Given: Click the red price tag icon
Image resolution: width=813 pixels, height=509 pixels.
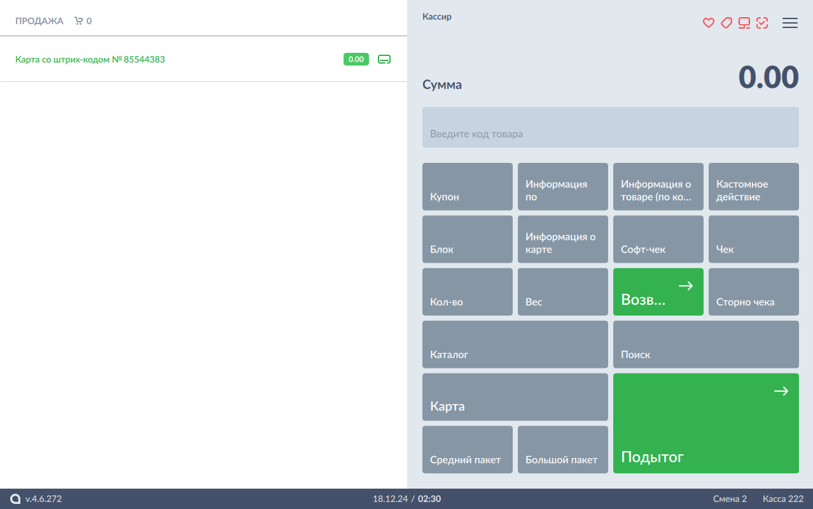Looking at the screenshot, I should tap(726, 23).
